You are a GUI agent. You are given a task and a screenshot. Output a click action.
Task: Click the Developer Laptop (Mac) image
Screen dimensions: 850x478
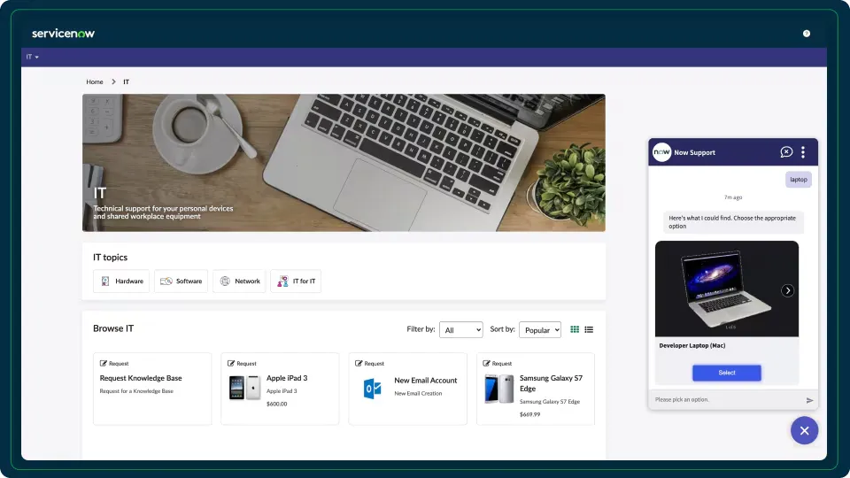pos(726,289)
